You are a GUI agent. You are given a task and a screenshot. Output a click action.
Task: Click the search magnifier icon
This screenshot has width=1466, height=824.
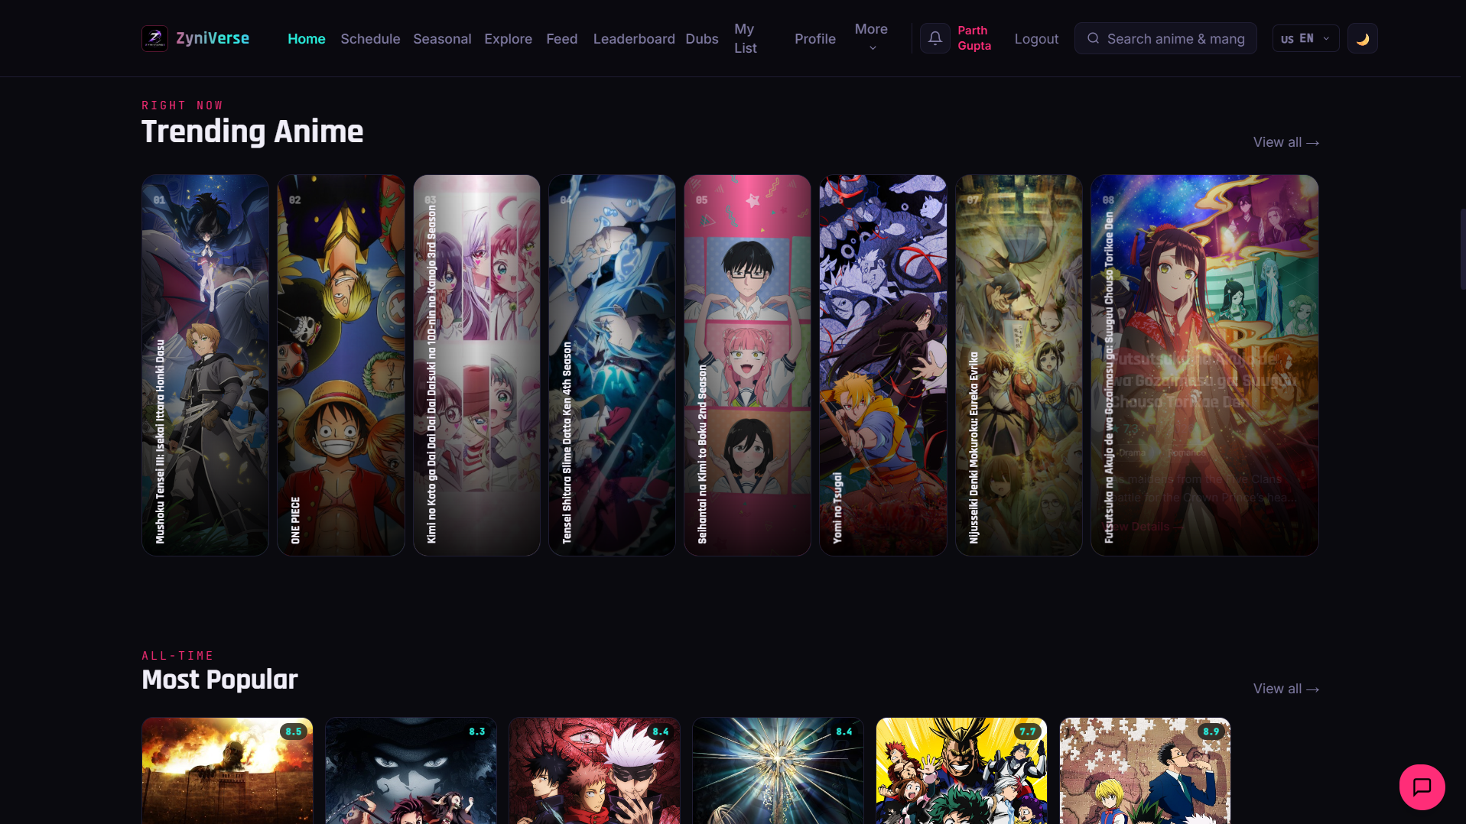click(x=1093, y=38)
